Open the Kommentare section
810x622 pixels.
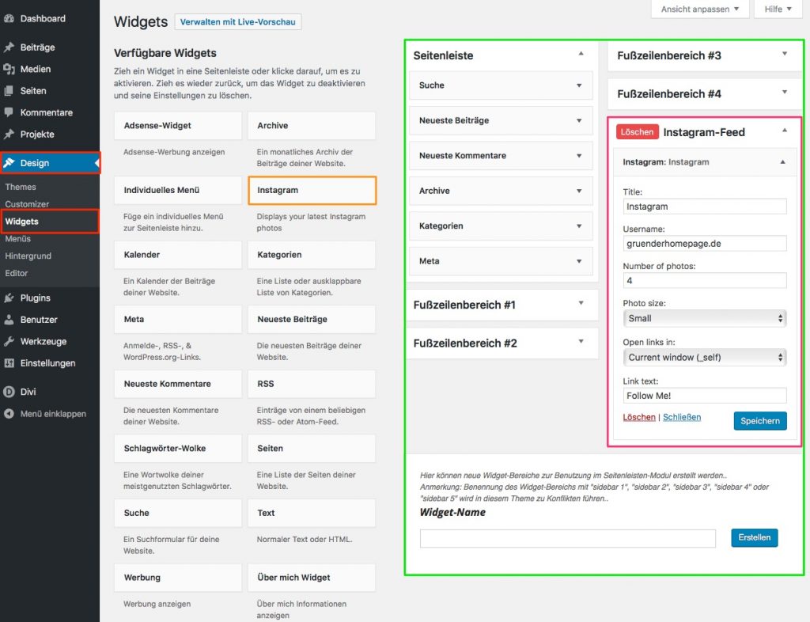tap(45, 112)
